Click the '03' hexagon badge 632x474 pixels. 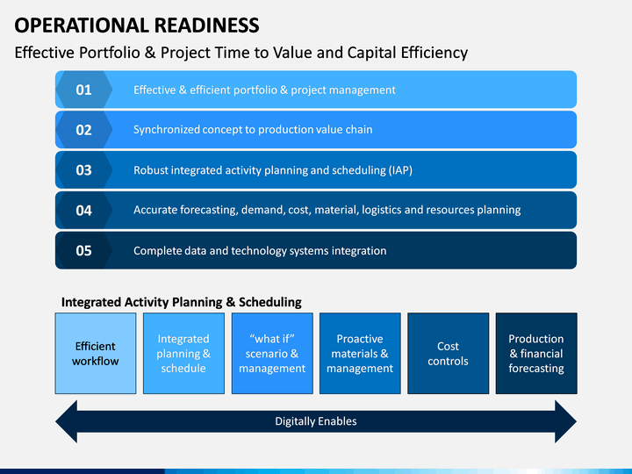(x=84, y=169)
